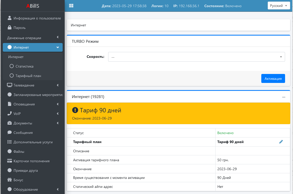Open Дополнительные услуги menu item
This screenshot has width=293, height=194.
(33, 142)
